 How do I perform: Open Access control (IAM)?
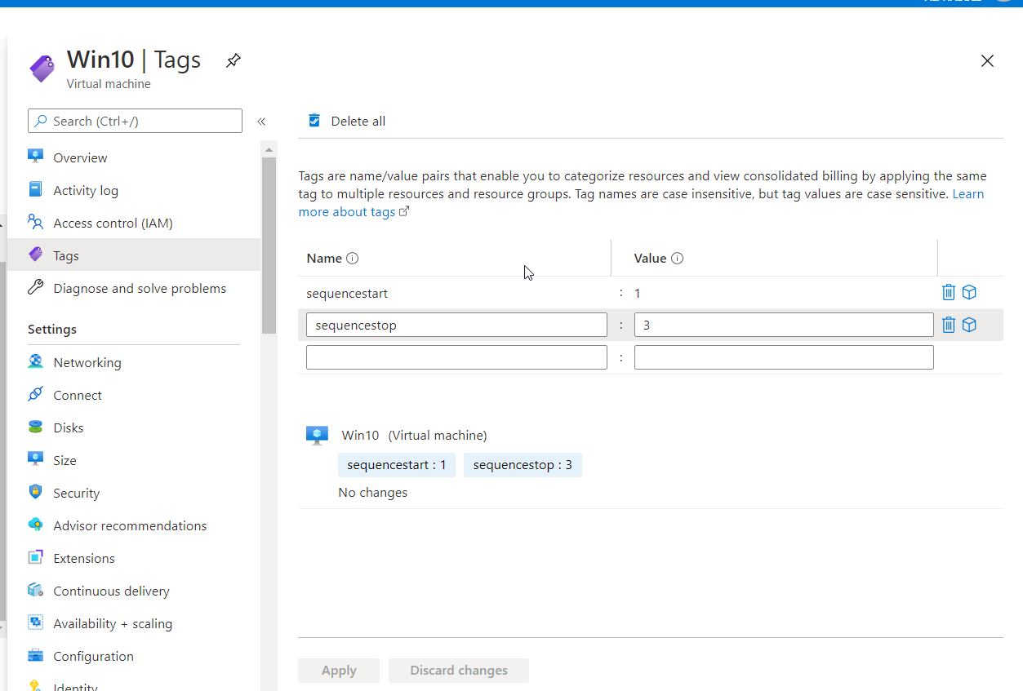pos(113,224)
